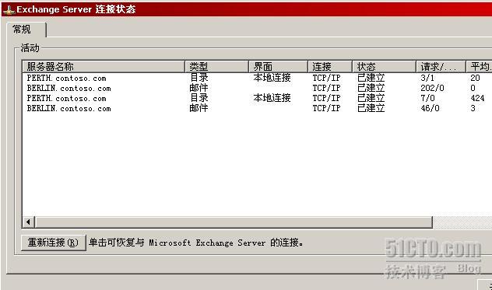492x290 pixels.
Task: Select PERTH.contoso.com row with requests 3/1
Action: tap(258, 78)
